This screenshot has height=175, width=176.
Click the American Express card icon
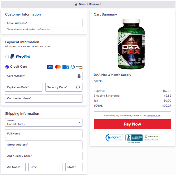coord(66,67)
